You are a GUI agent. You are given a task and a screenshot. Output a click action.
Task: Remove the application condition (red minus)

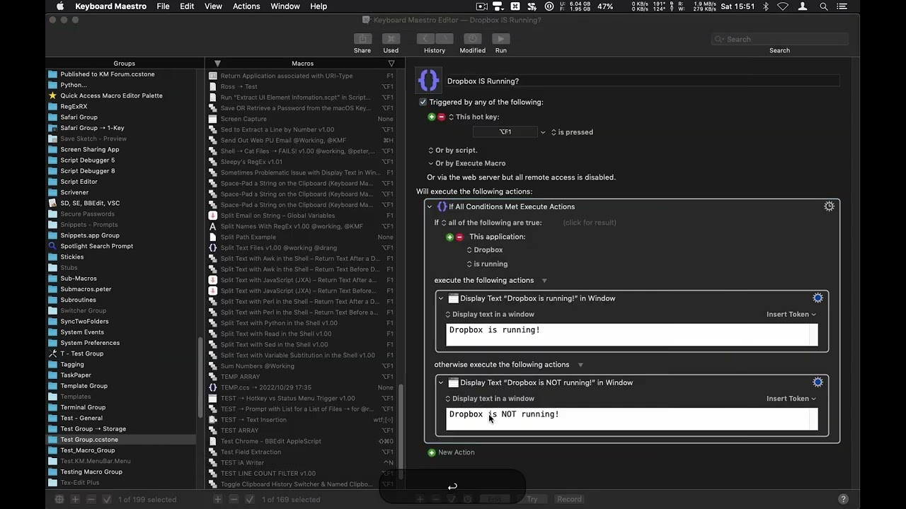coord(459,237)
